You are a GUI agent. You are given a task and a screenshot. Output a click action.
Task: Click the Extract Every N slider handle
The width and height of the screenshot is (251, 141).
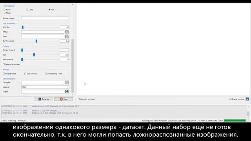pyautogui.click(x=22, y=50)
